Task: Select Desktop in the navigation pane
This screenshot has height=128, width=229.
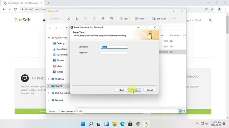Action: 60,43
